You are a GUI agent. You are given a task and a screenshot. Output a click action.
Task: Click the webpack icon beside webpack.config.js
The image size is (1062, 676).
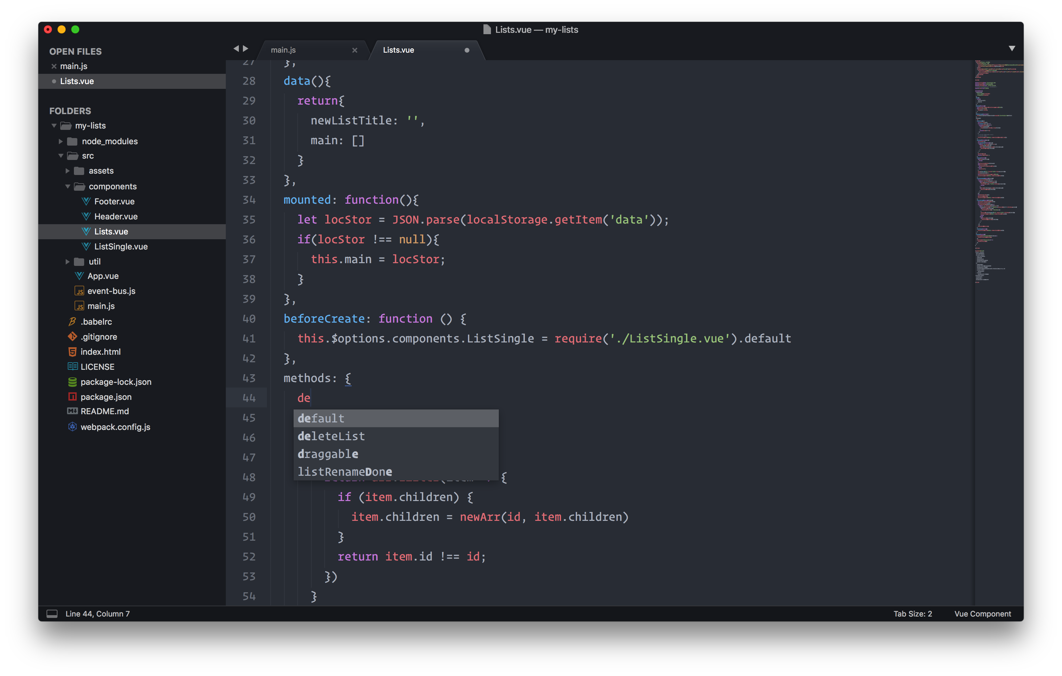click(x=72, y=427)
